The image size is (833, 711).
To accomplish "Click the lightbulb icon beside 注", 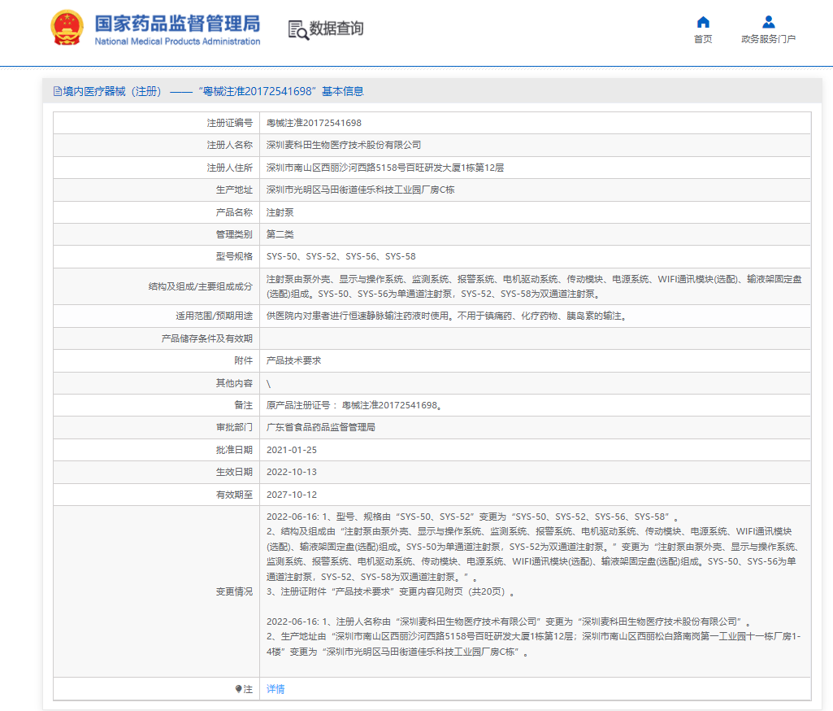I will pos(239,689).
